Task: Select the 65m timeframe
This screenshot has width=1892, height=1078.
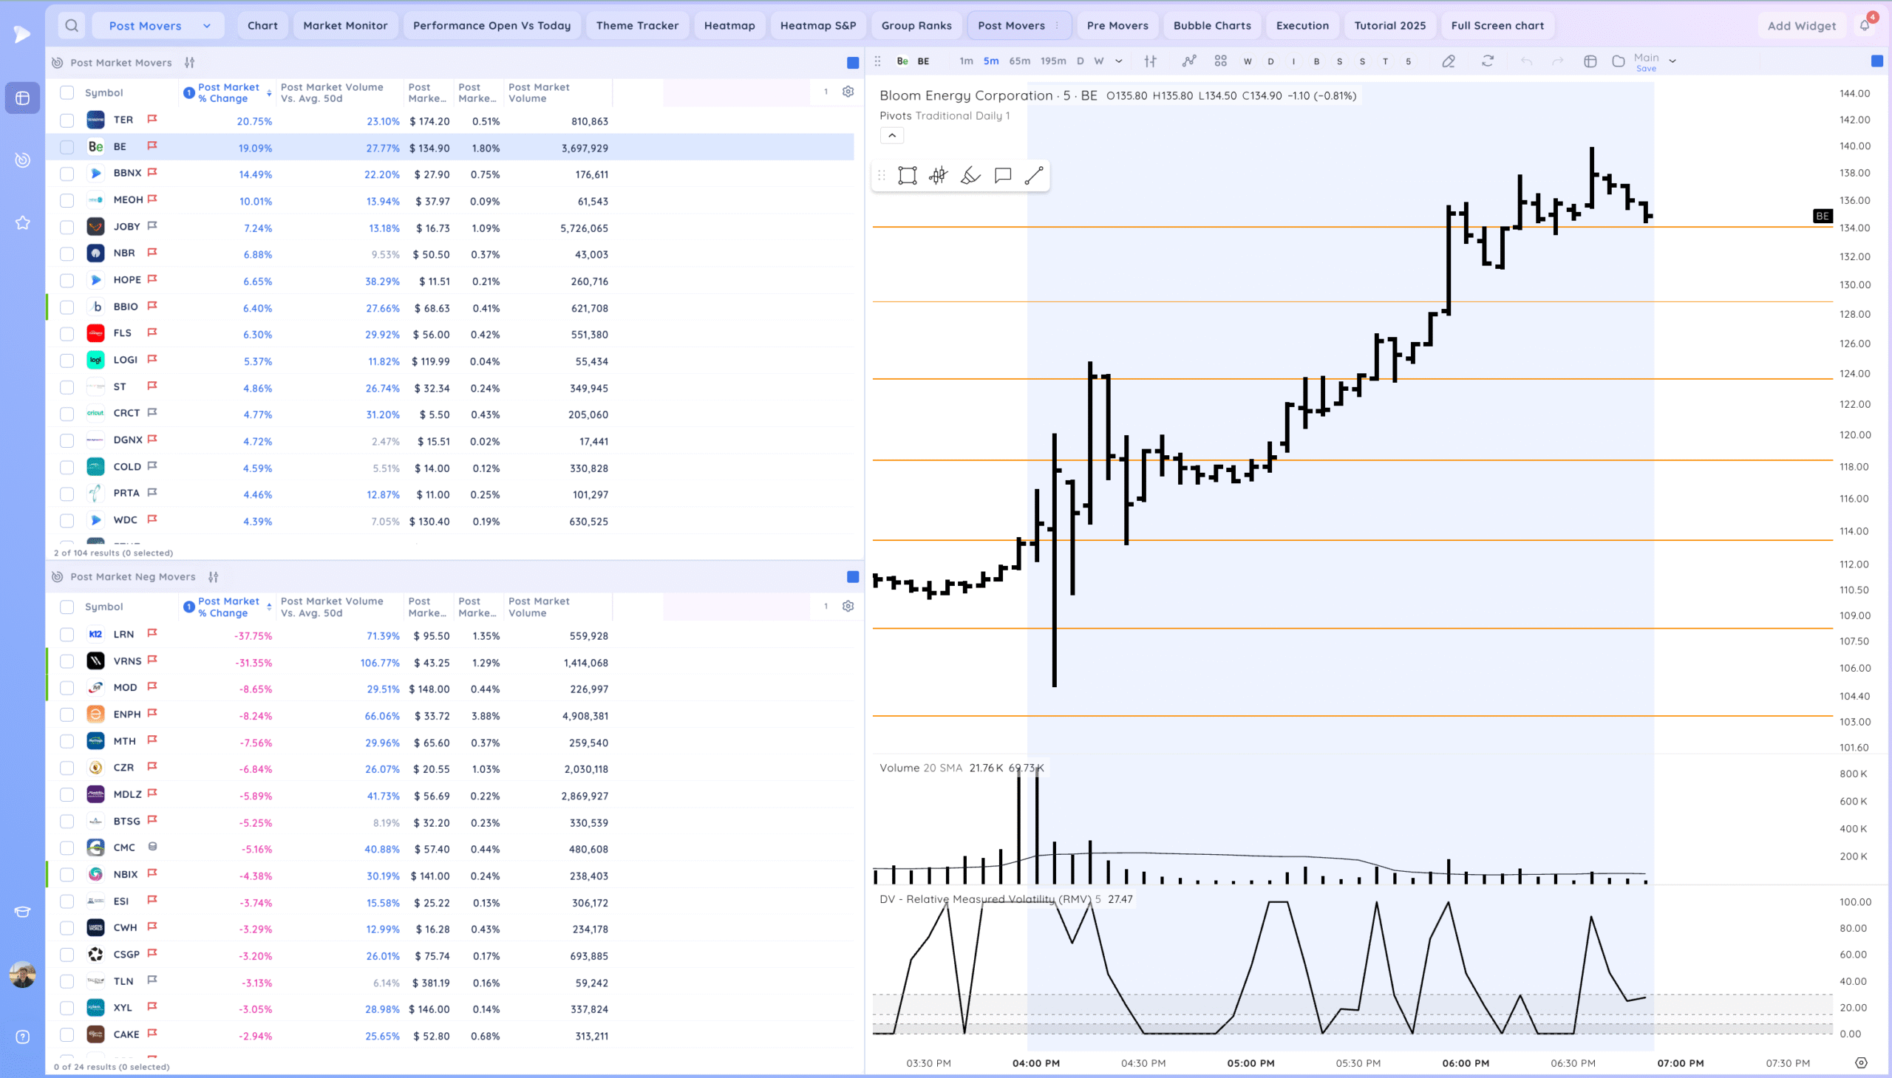Action: [x=1019, y=61]
